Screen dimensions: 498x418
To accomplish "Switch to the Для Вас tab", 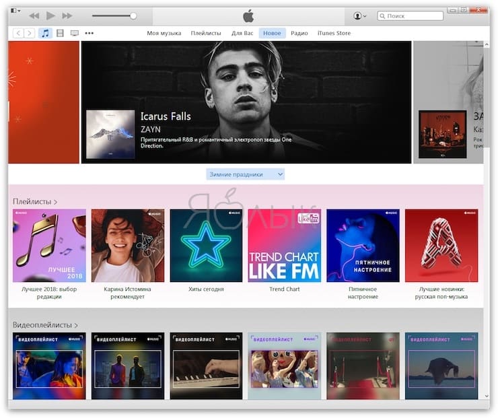I will click(242, 33).
